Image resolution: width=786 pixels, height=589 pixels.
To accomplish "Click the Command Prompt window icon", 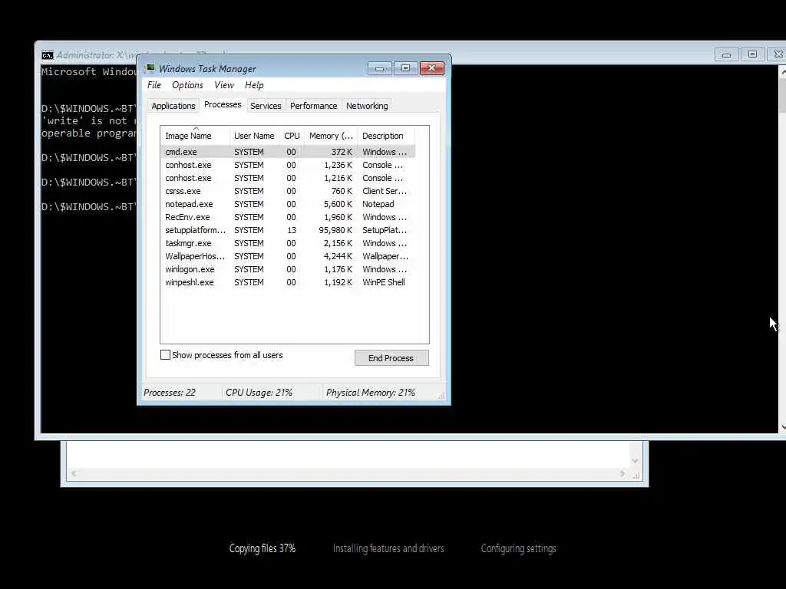I will point(48,54).
